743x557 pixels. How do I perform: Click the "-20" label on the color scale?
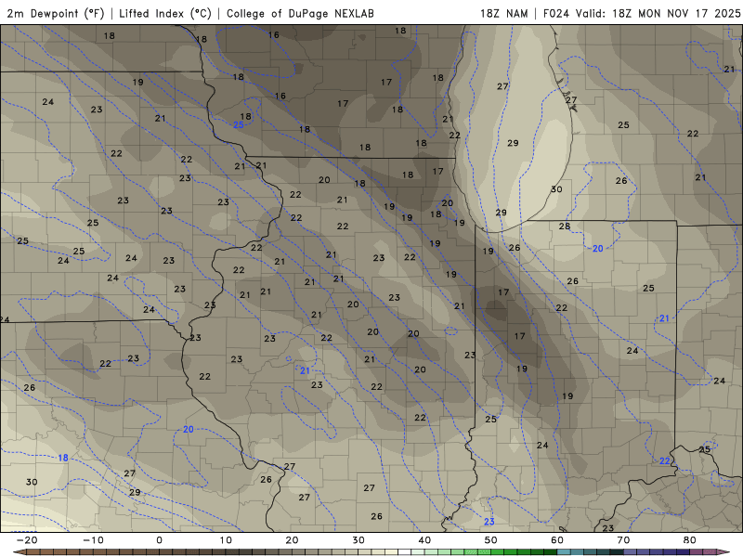[x=27, y=540]
